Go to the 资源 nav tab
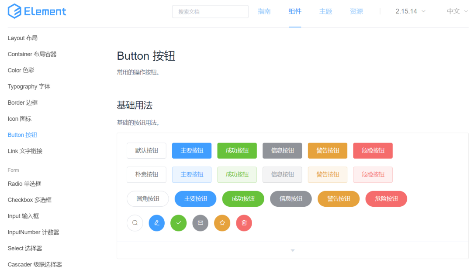The image size is (474, 273). 356,11
